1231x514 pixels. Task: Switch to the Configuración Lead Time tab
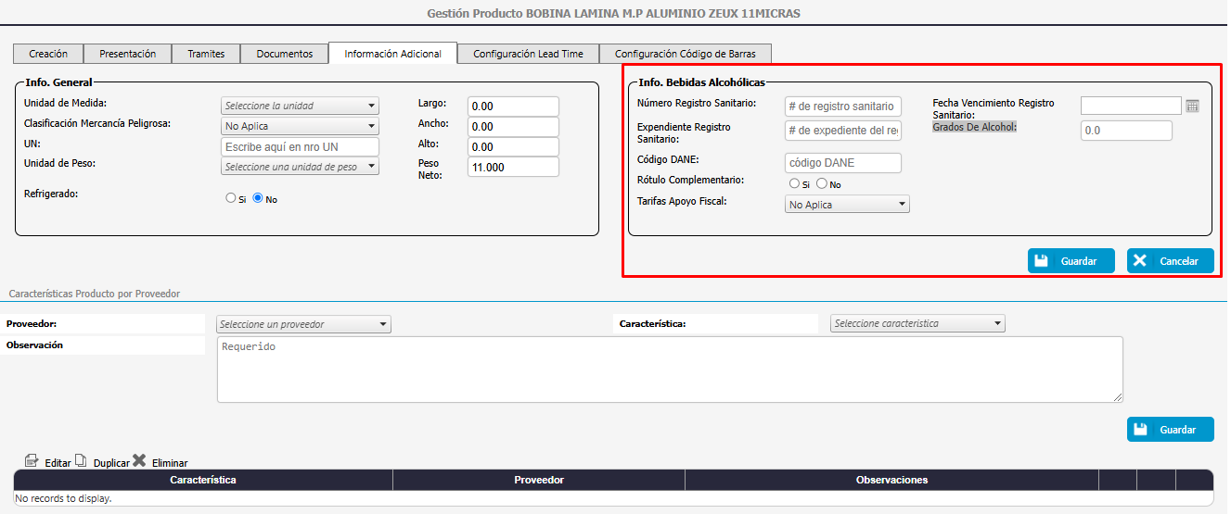click(528, 54)
